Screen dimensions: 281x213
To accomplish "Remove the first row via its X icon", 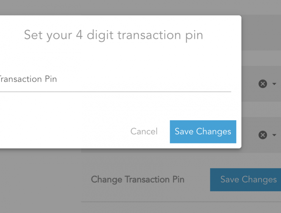I will click(x=263, y=84).
